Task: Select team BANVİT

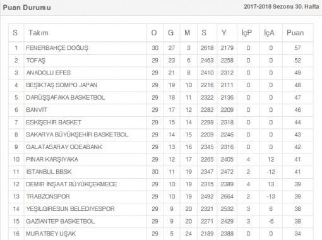Action: coord(37,110)
